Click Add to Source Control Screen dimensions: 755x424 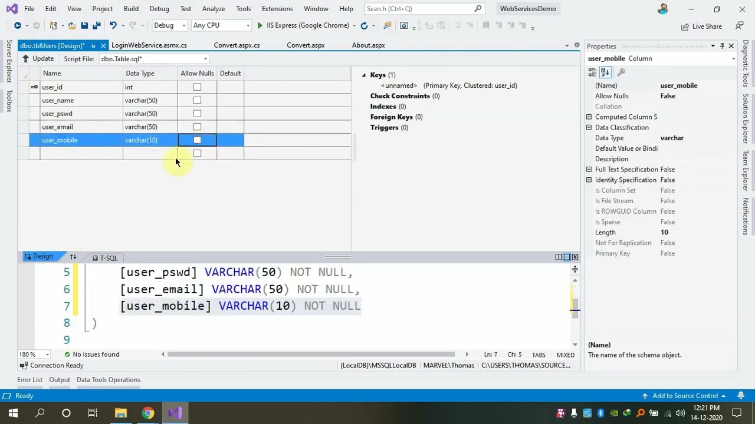point(684,396)
